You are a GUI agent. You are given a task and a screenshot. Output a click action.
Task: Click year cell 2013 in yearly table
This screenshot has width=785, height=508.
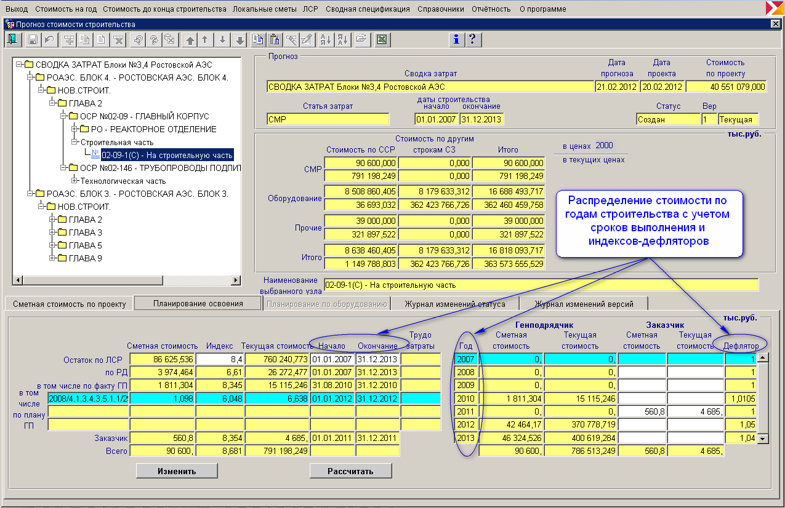tap(466, 438)
